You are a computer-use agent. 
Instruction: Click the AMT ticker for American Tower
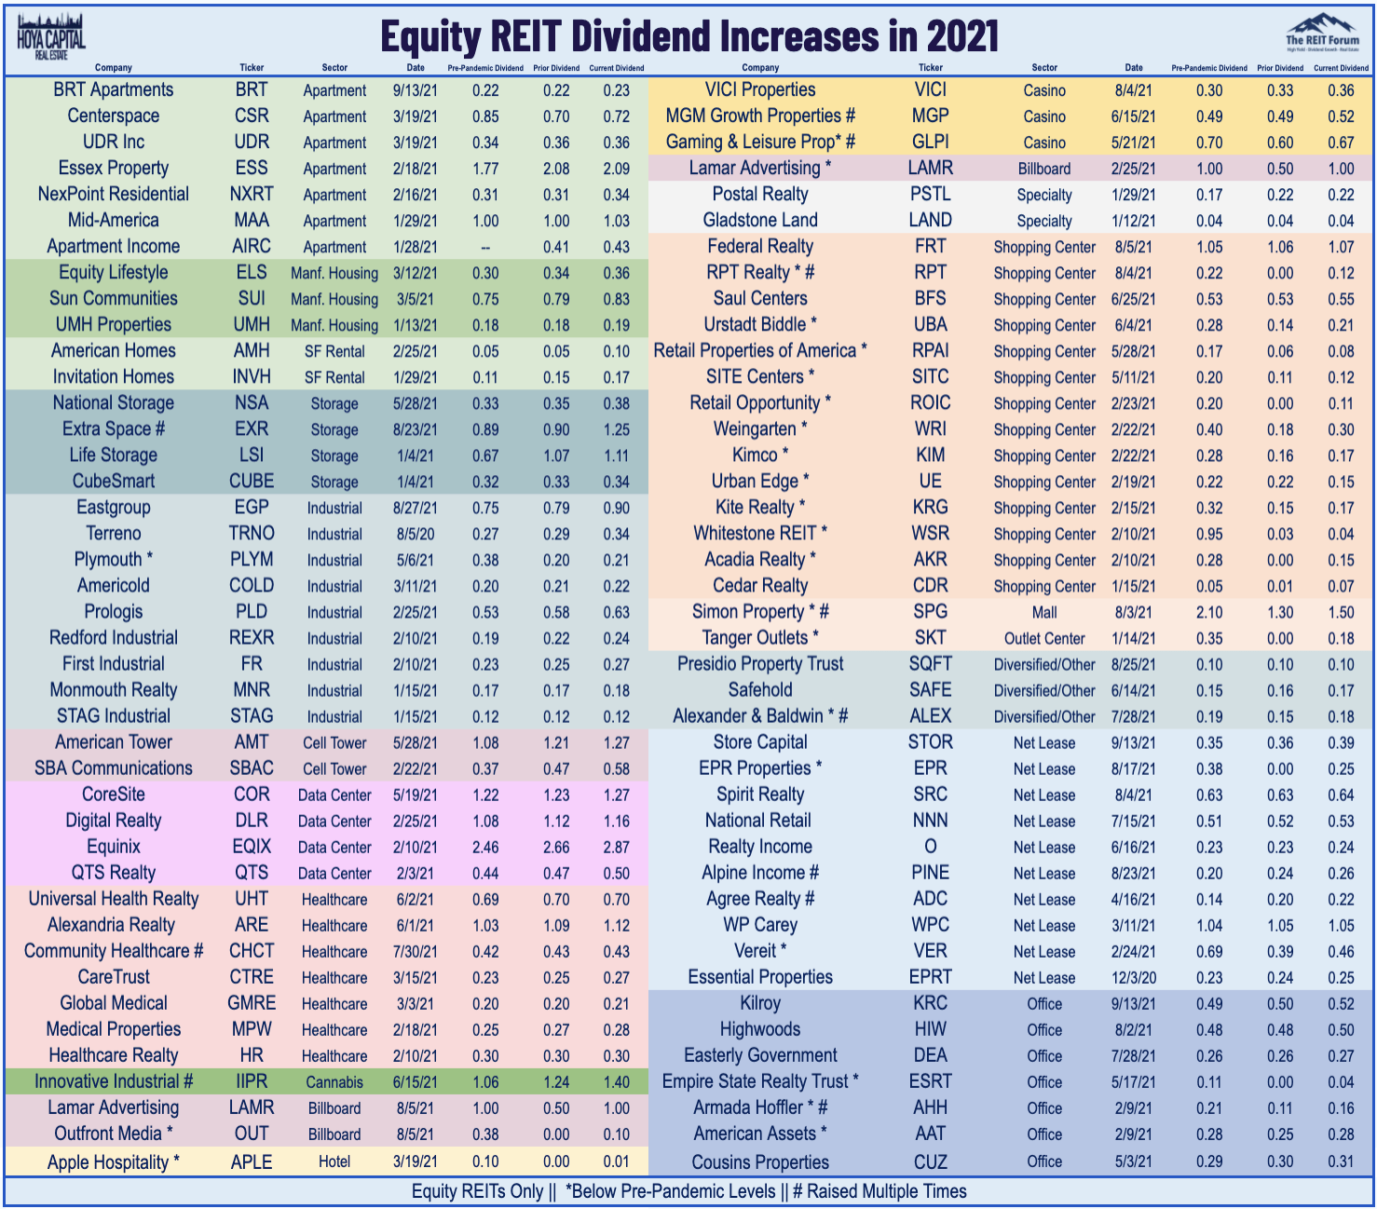tap(252, 741)
